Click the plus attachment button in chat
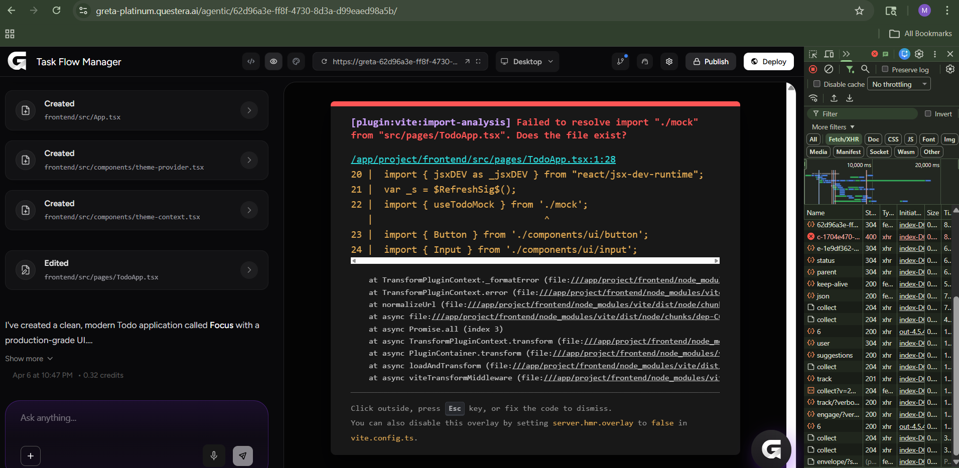959x468 pixels. (31, 456)
